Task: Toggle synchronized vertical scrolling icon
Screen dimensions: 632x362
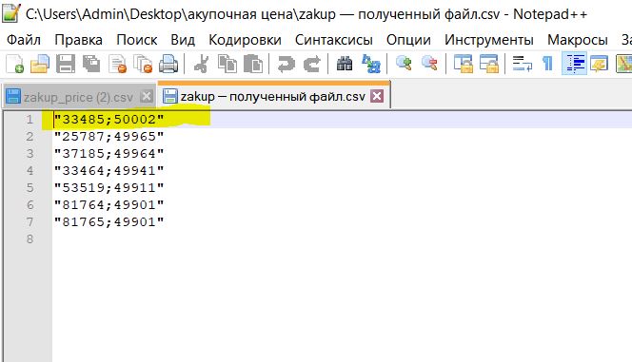Action: point(463,64)
